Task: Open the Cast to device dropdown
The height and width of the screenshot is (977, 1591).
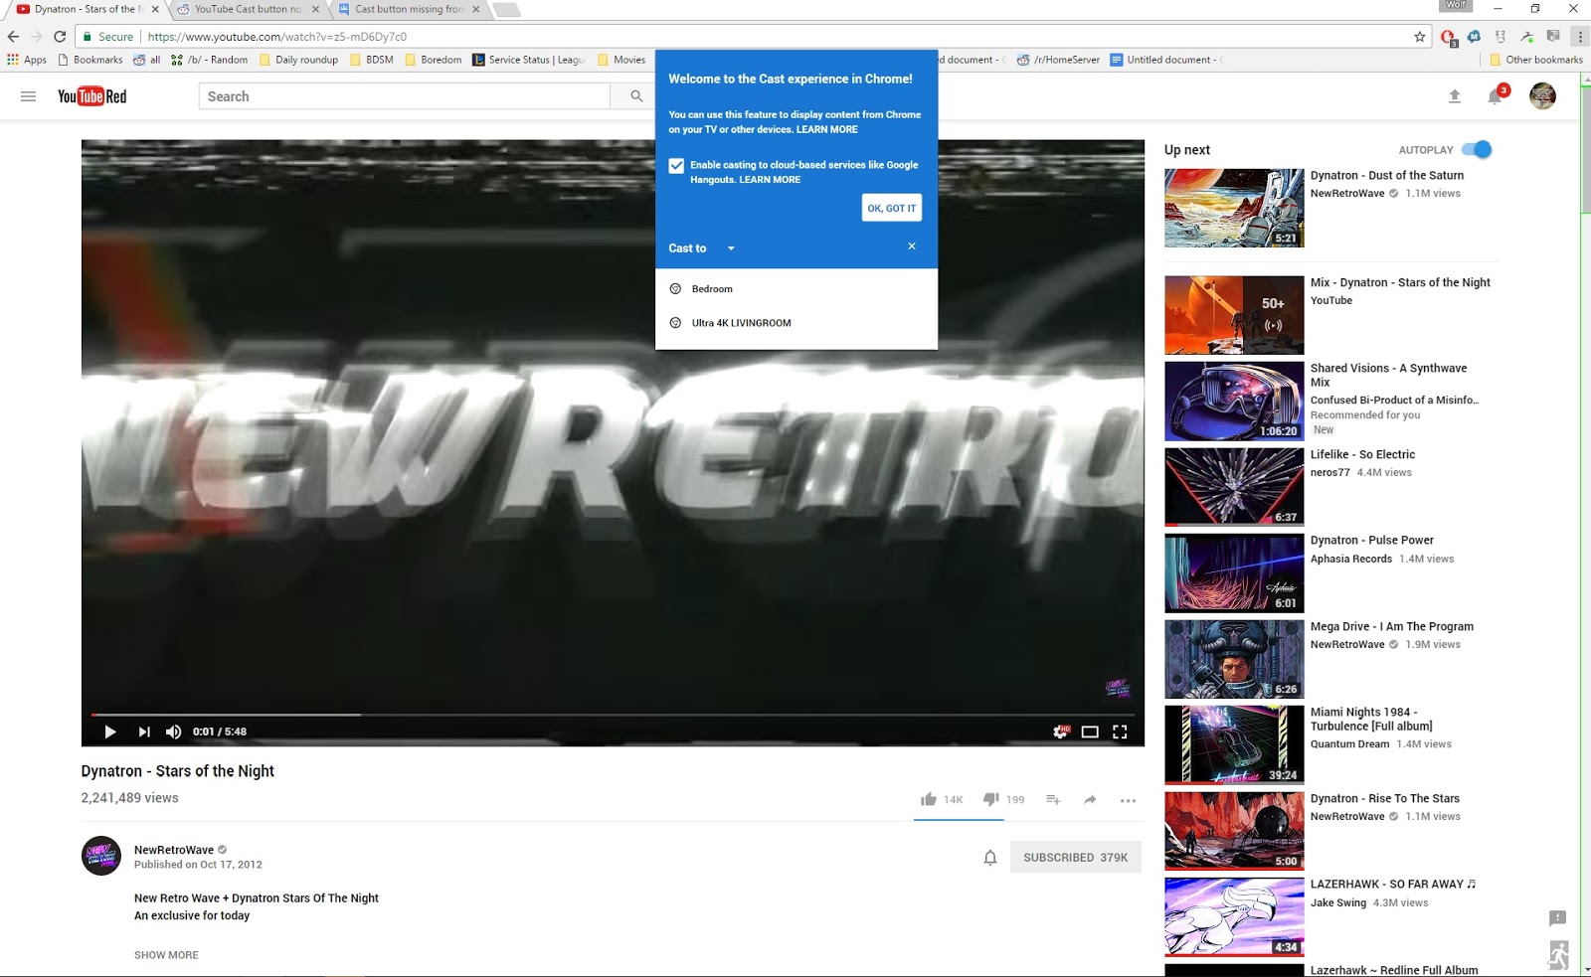Action: (x=731, y=248)
